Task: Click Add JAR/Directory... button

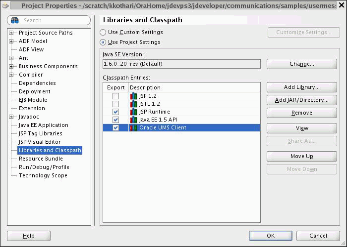Action: tap(302, 100)
